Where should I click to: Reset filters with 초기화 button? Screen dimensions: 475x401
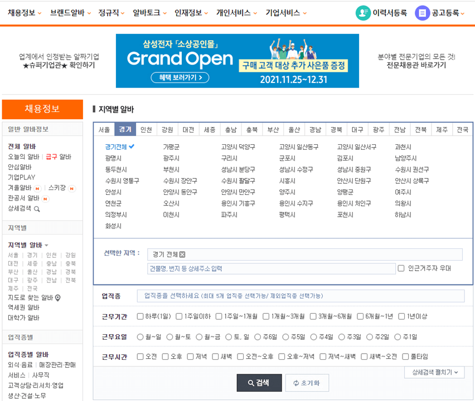pyautogui.click(x=307, y=383)
